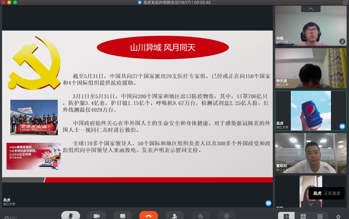The width and height of the screenshot is (349, 219).
Task: Click the green macOS fullscreen button
Action: point(15,2)
